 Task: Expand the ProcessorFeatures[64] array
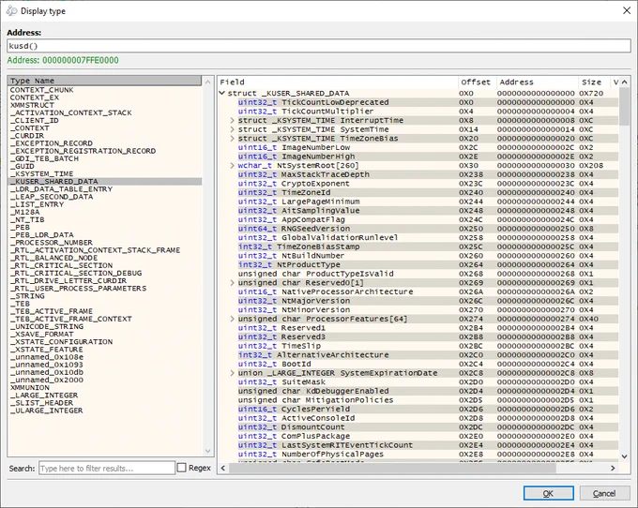pyautogui.click(x=232, y=319)
